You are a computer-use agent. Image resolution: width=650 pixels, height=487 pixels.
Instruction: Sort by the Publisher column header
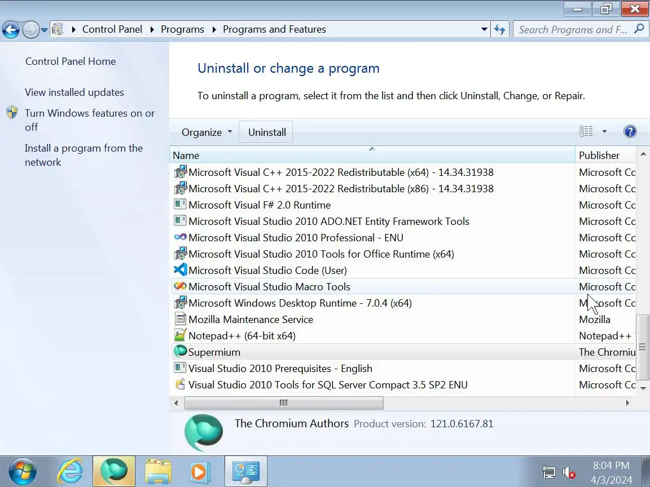(x=605, y=156)
